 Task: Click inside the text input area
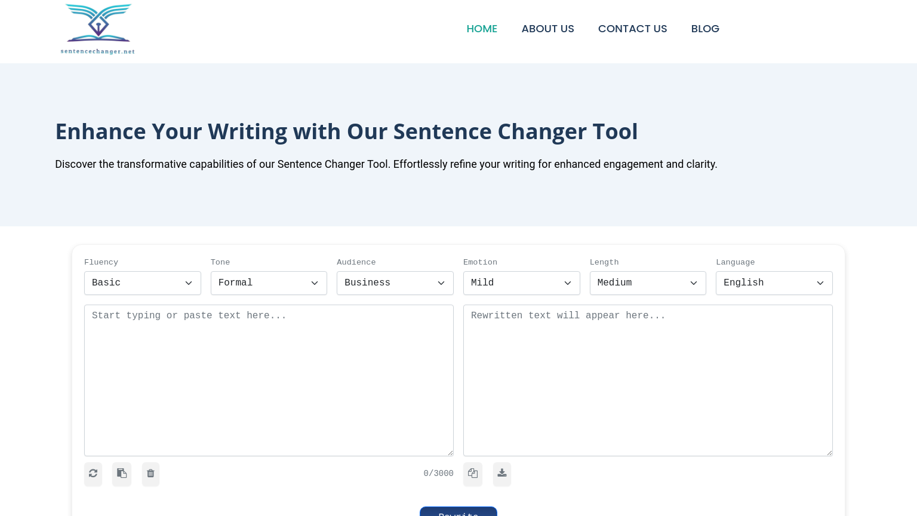[269, 380]
